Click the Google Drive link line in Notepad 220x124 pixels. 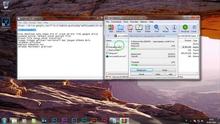pos(60,26)
